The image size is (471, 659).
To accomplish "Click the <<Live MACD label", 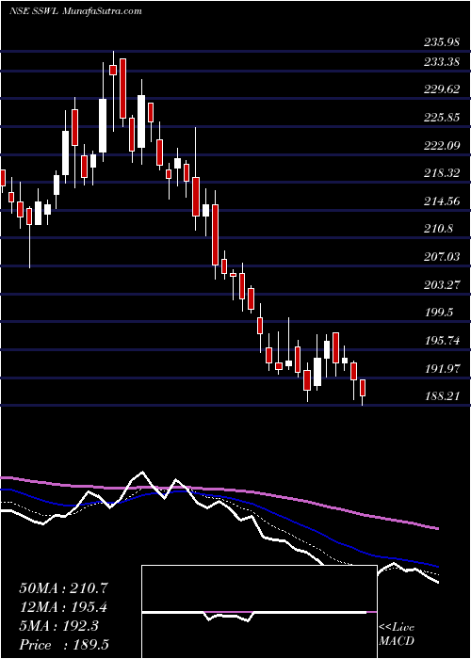I will point(397,635).
